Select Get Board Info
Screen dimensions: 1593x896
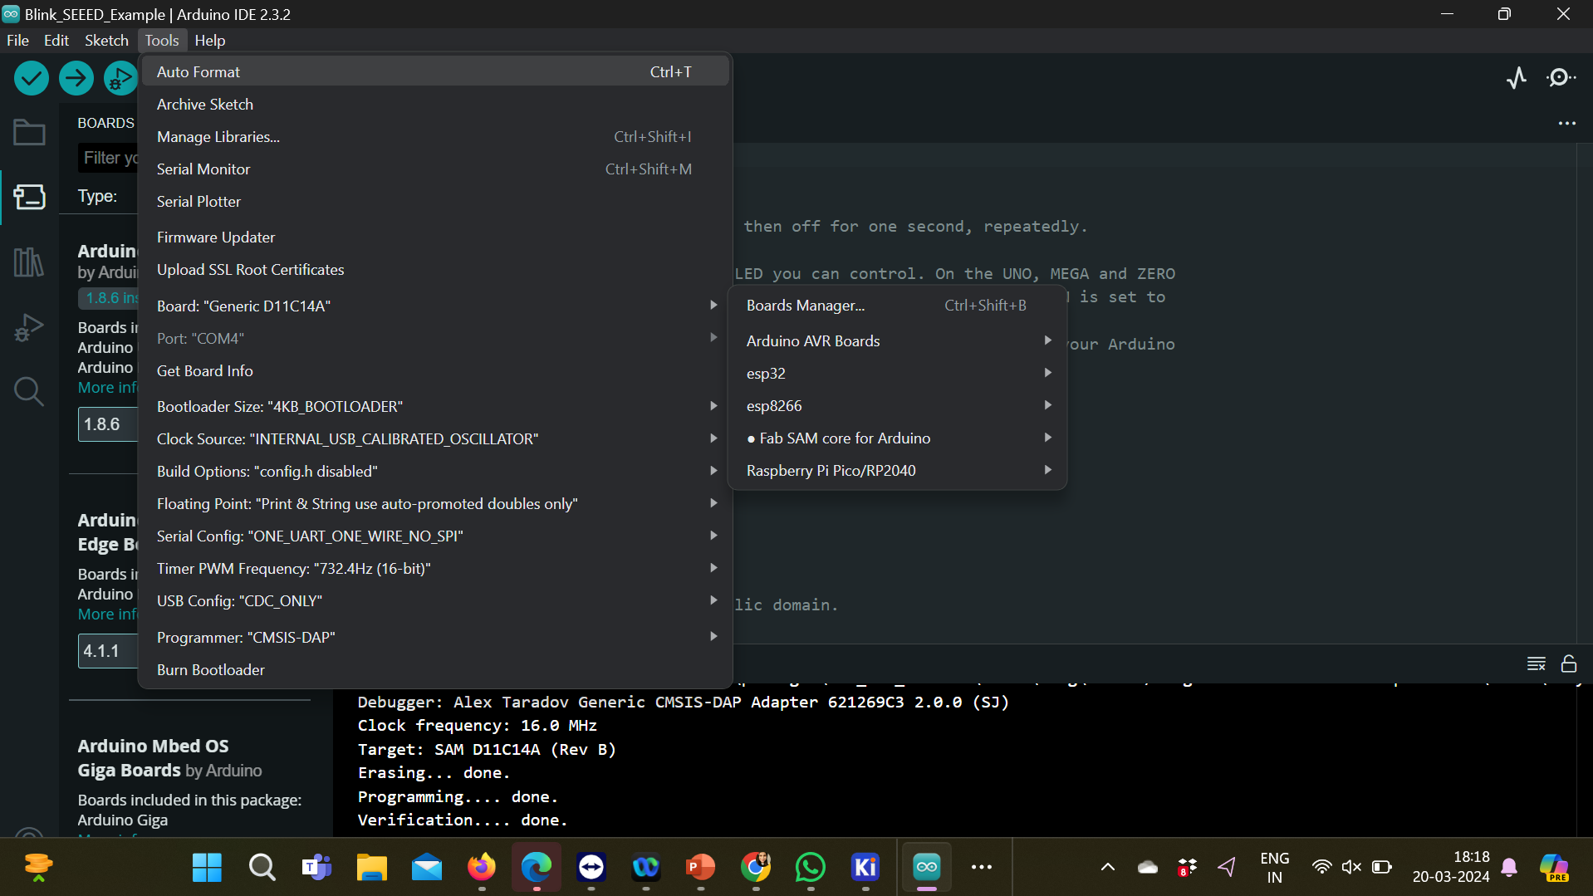pos(435,370)
